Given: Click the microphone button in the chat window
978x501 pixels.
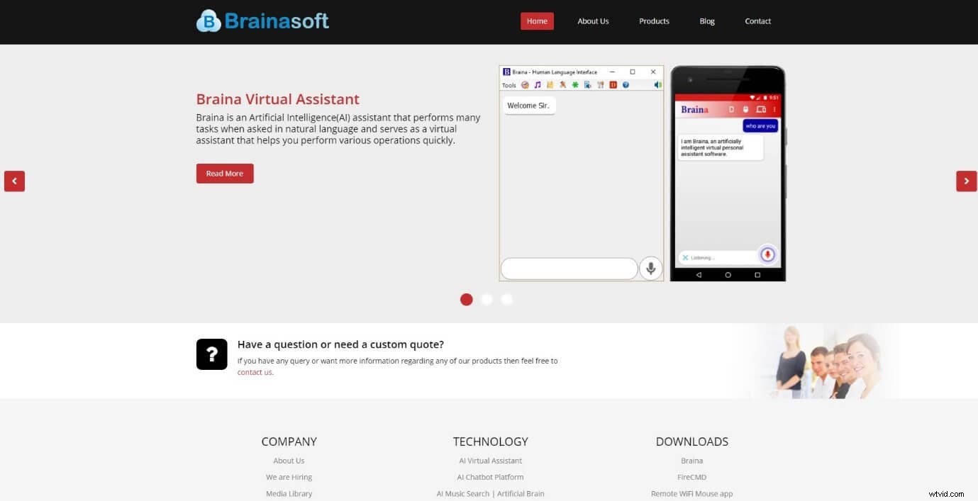Looking at the screenshot, I should (x=650, y=269).
